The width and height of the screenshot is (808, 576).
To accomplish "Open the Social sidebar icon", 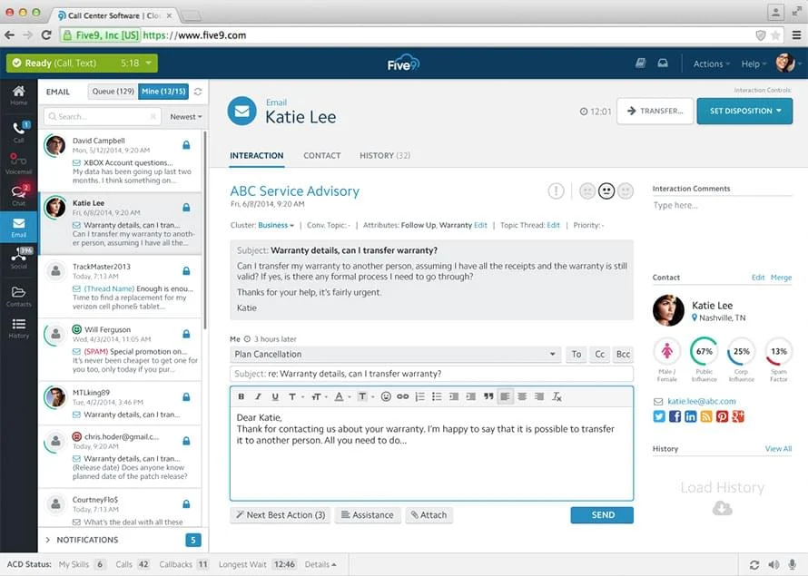I will 18,258.
